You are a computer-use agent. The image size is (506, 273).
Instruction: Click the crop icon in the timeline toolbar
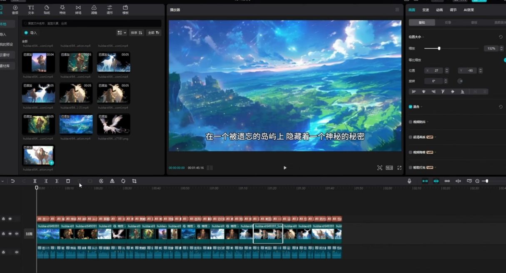point(134,180)
